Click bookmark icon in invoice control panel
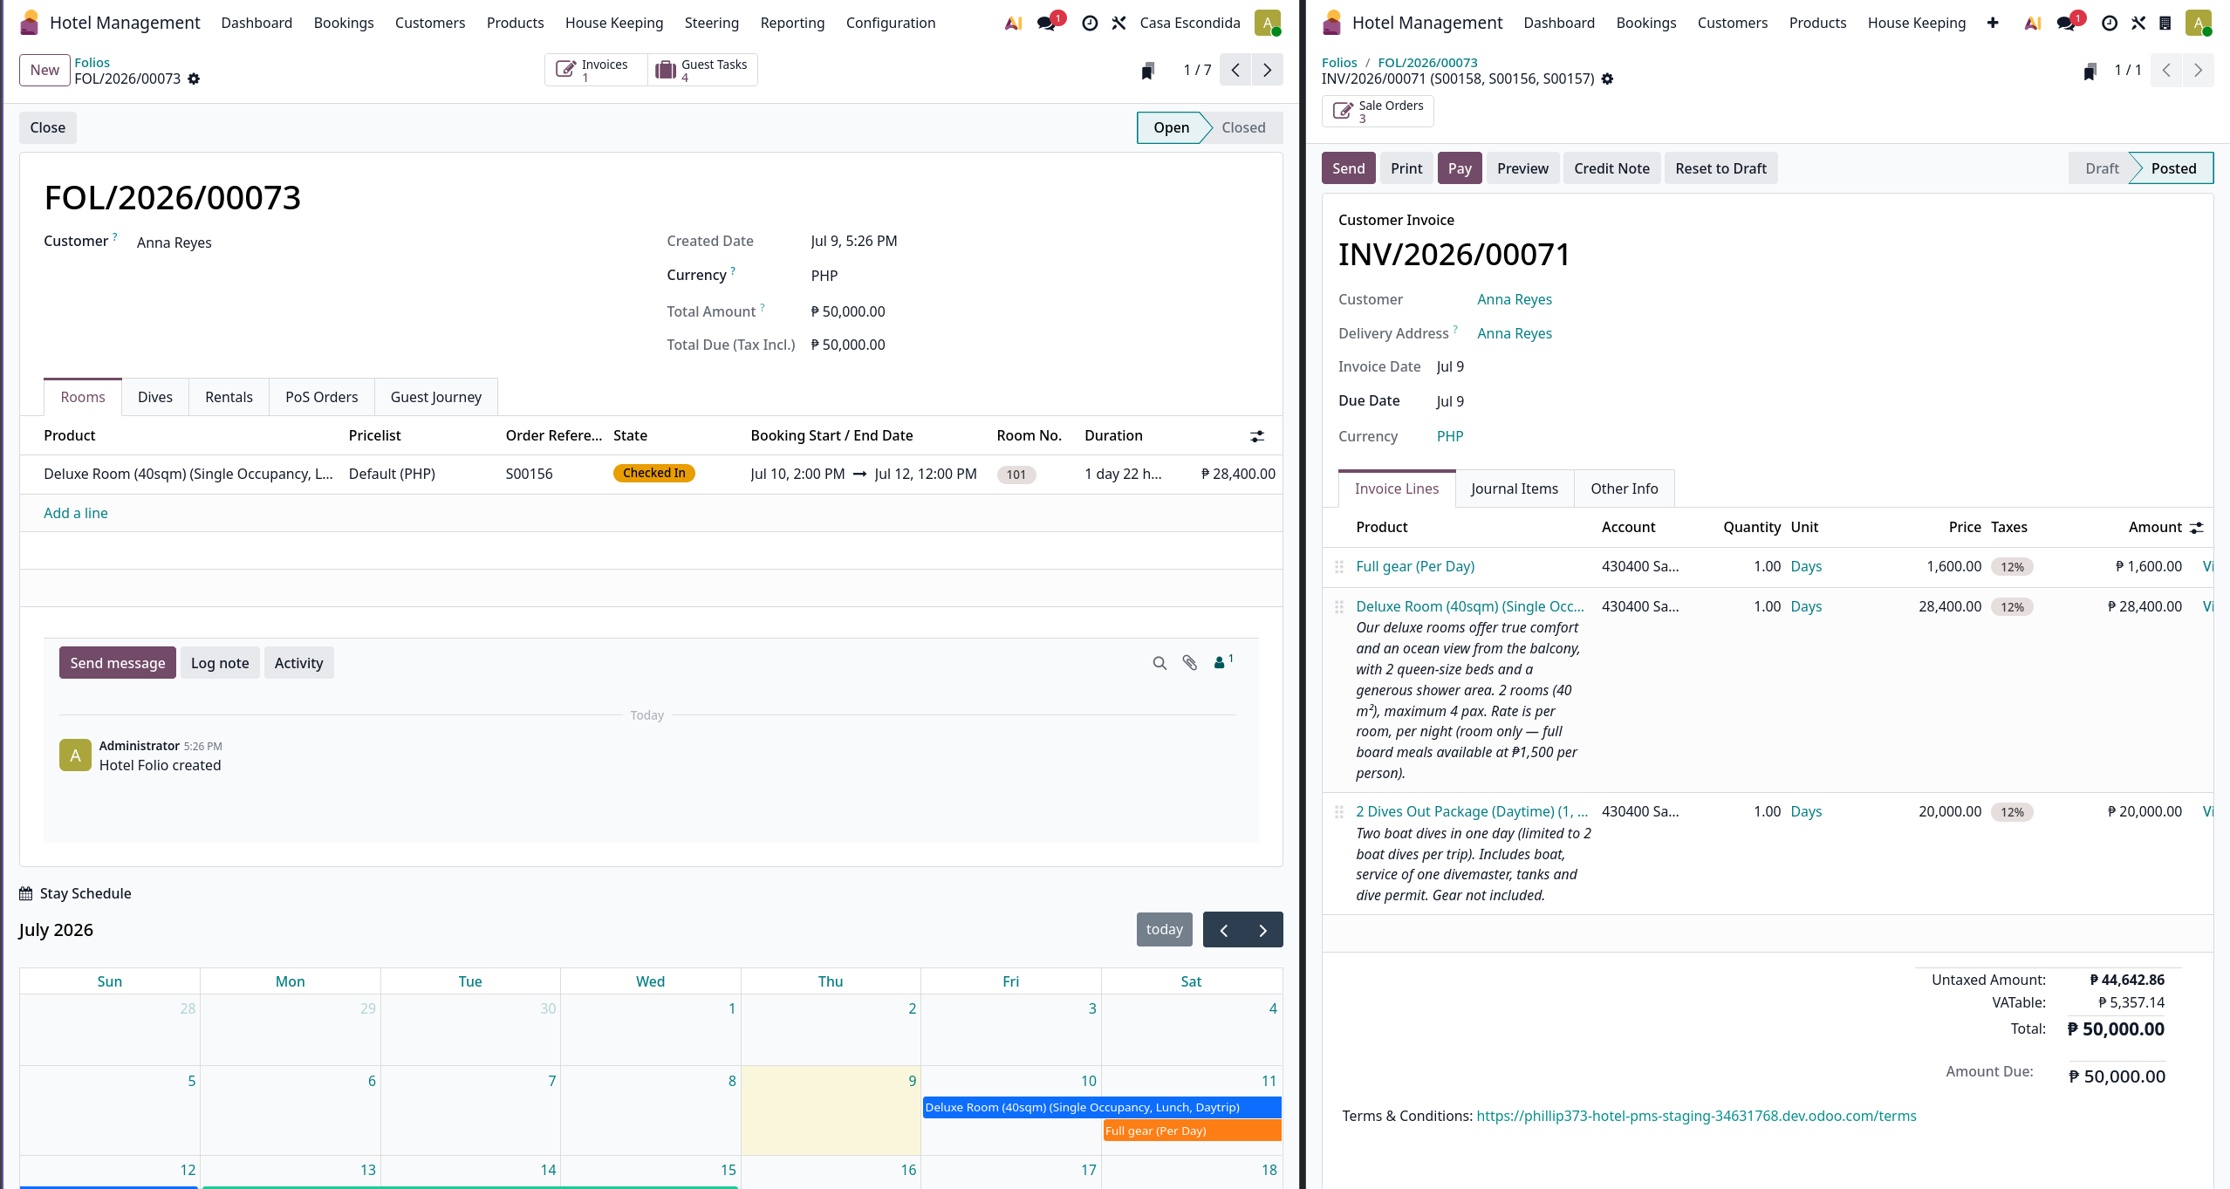2230x1189 pixels. 2090,71
